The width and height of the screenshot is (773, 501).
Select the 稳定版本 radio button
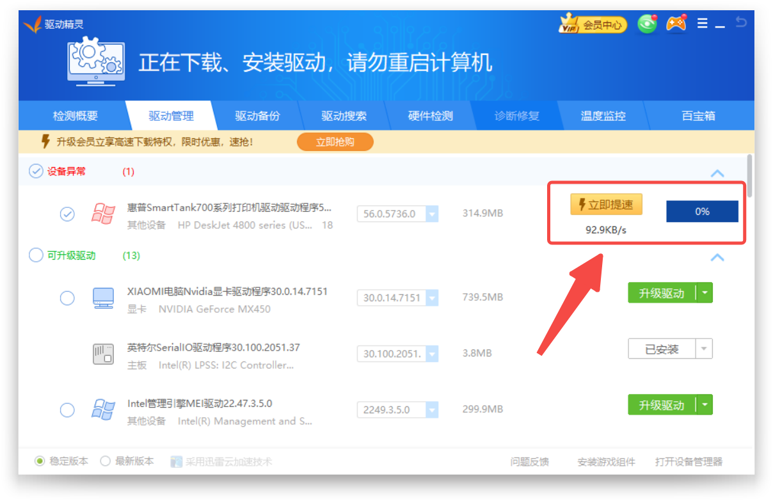tap(40, 461)
